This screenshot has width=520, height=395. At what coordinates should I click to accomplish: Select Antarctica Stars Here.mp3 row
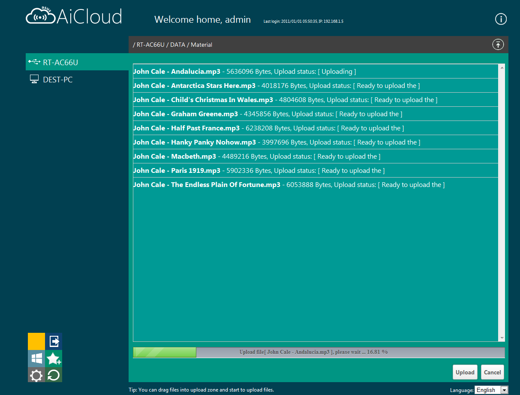tap(316, 85)
